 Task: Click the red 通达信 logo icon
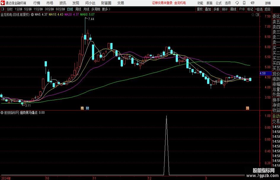(x=3, y=3)
